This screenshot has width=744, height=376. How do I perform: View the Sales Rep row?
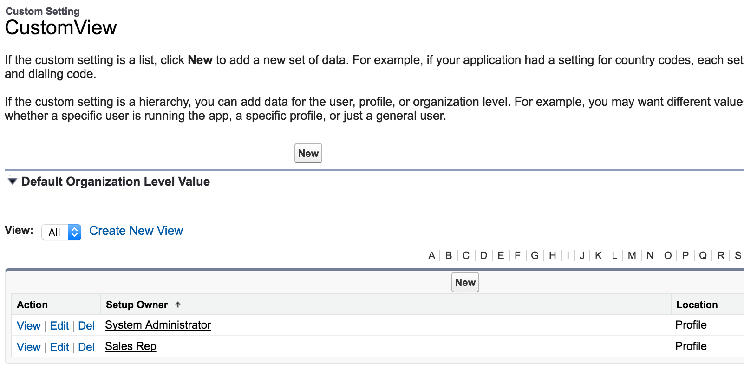29,347
